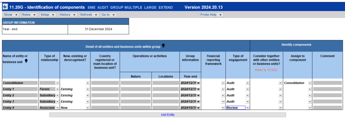Expand Assign to component dropdown showing Consolidation
345x120 pixels.
(310, 83)
